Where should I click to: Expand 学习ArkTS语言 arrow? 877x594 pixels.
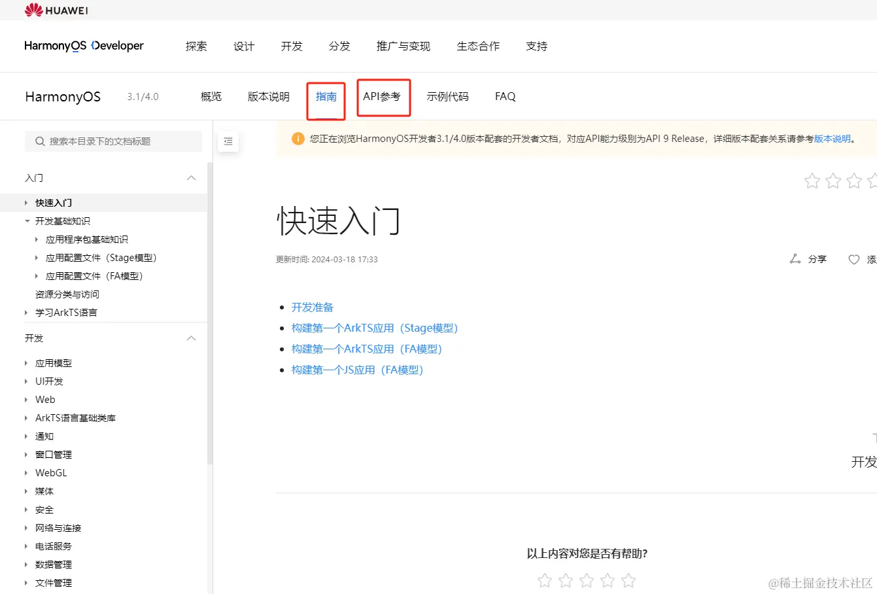pos(26,313)
